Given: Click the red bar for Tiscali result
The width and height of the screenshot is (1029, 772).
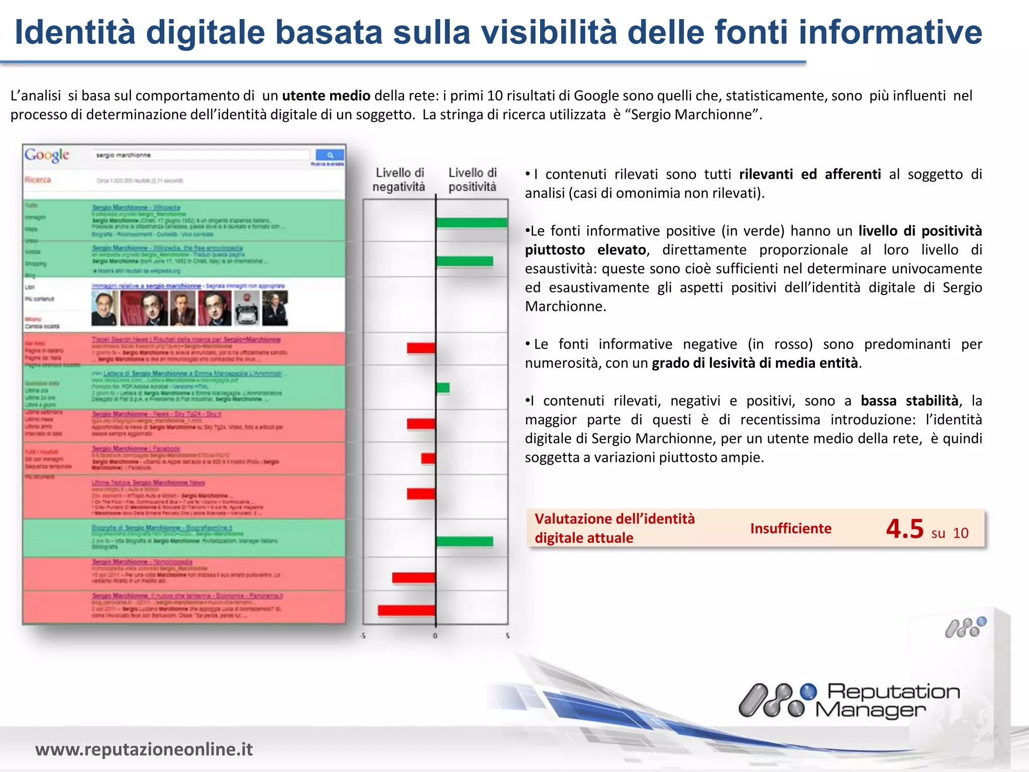Looking at the screenshot, I should point(421,347).
